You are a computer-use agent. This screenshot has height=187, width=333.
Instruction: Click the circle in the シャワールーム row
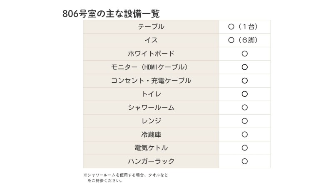coord(245,108)
